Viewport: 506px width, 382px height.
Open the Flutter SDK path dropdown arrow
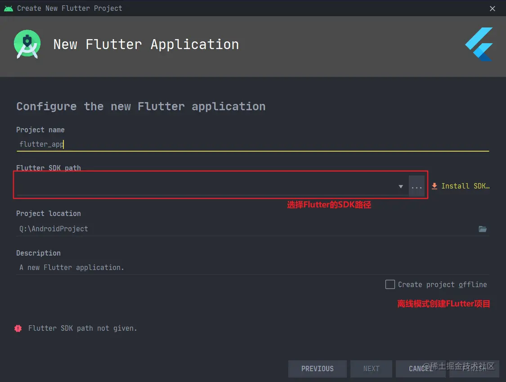click(400, 186)
